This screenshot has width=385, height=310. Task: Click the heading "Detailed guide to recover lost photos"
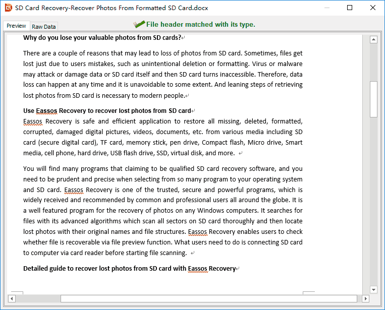pyautogui.click(x=129, y=268)
